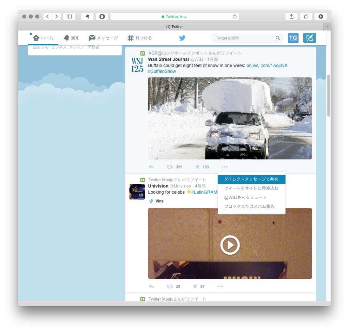Open the TG profile avatar menu
The image size is (349, 332).
293,38
